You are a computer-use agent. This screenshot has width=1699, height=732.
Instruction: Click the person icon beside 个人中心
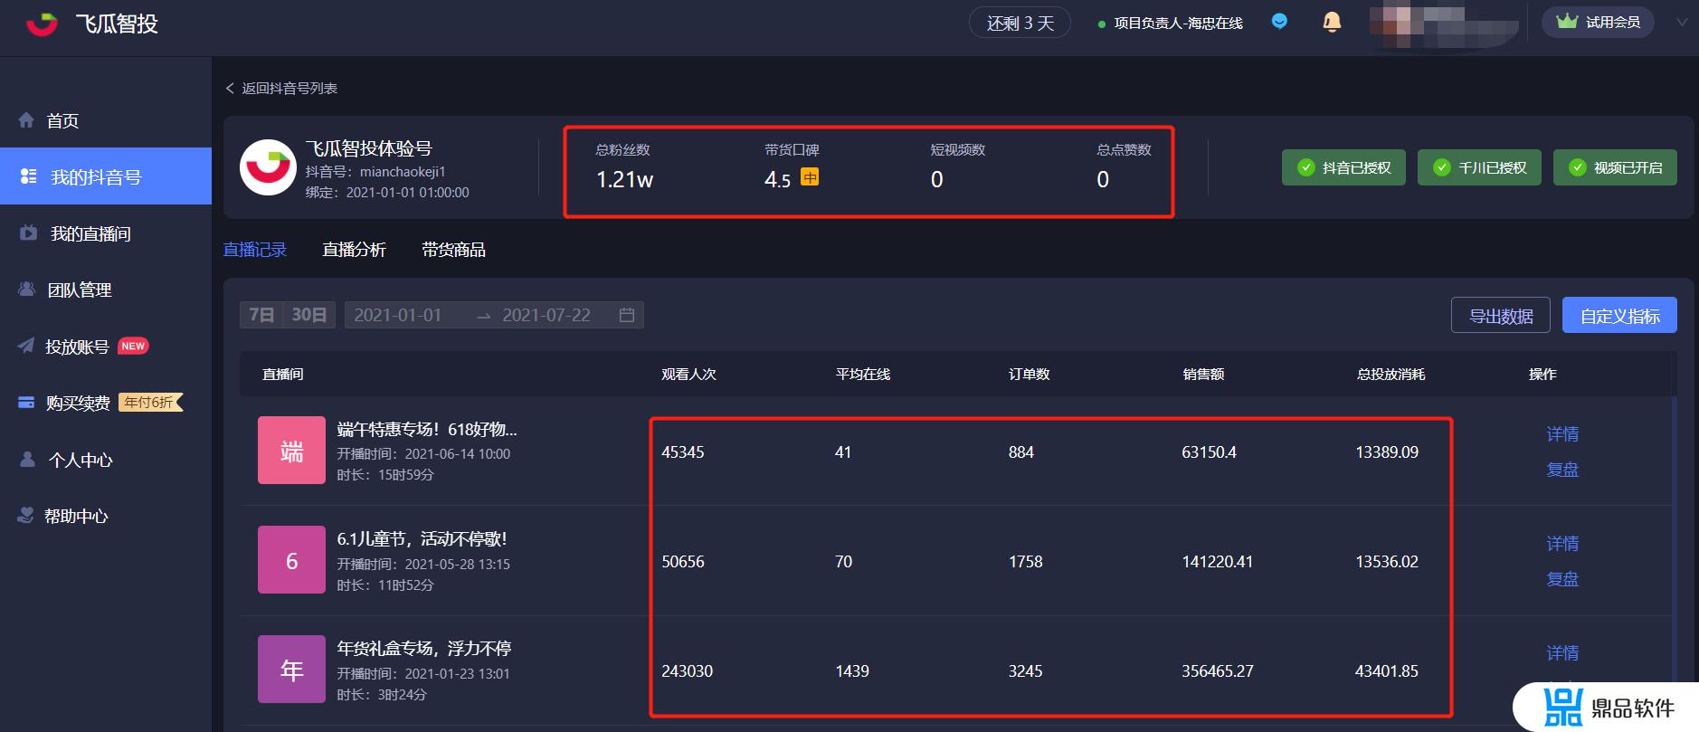coord(28,459)
